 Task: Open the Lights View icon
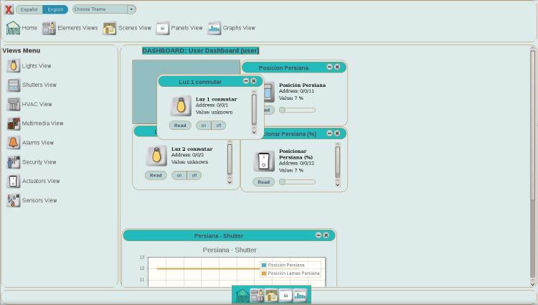pos(13,66)
